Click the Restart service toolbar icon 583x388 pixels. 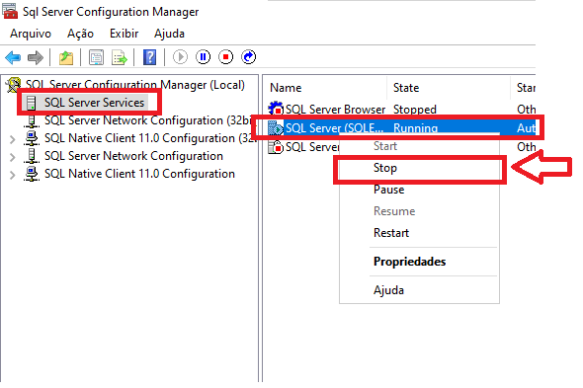click(249, 57)
